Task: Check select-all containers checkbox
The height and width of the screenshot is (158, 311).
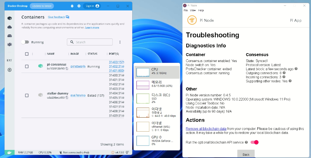Action: point(27,54)
